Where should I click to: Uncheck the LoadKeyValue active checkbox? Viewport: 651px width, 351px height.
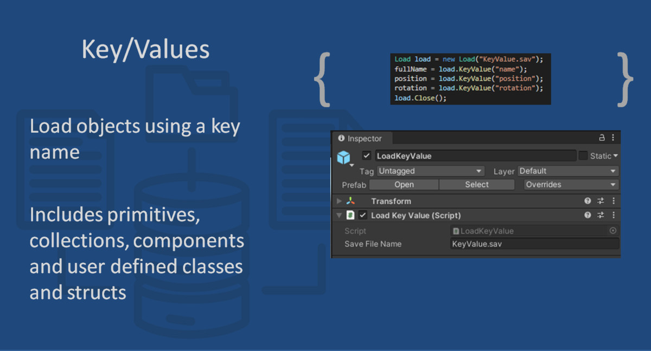(367, 156)
